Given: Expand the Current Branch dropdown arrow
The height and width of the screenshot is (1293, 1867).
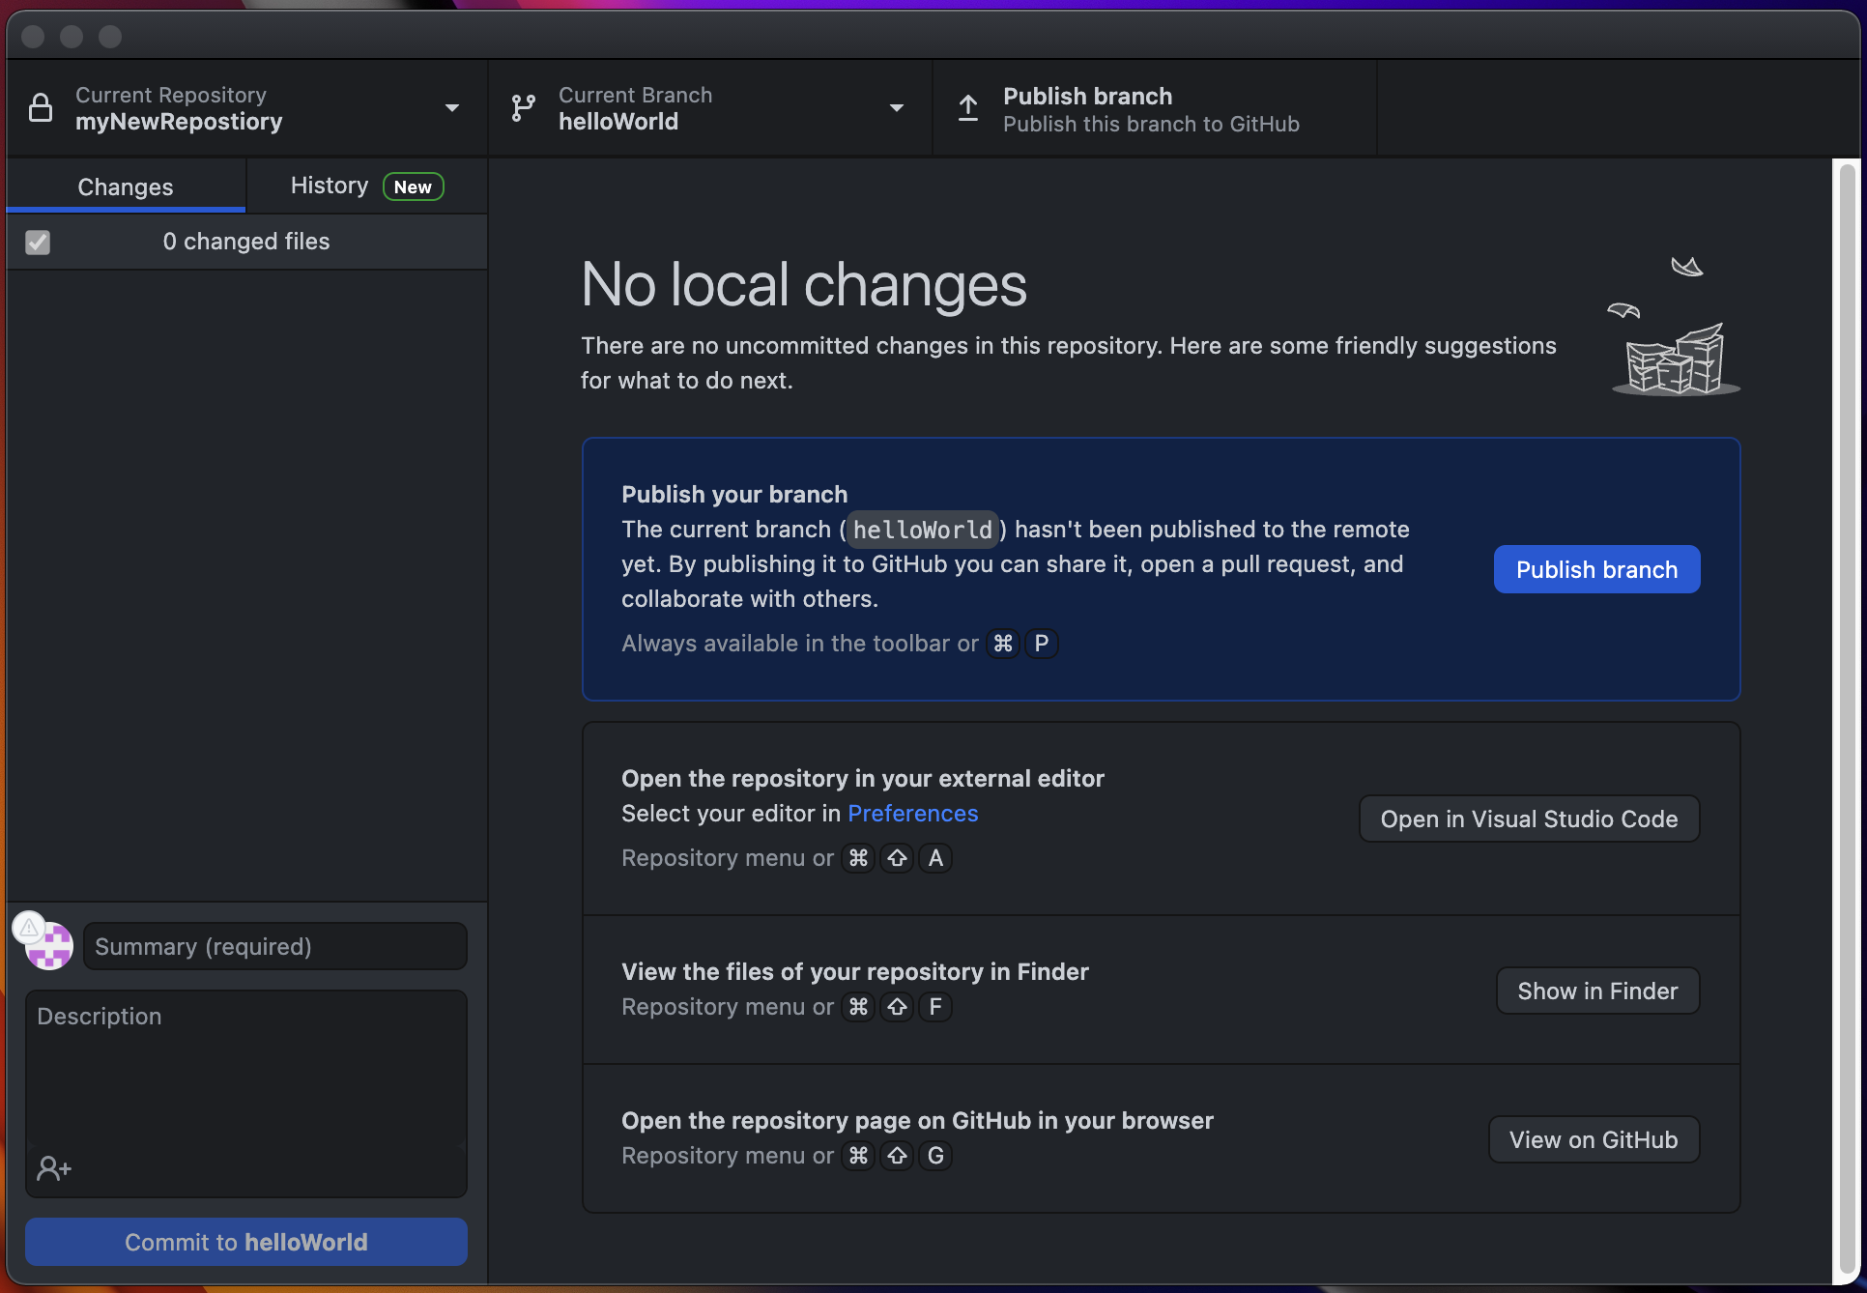Looking at the screenshot, I should pos(896,108).
